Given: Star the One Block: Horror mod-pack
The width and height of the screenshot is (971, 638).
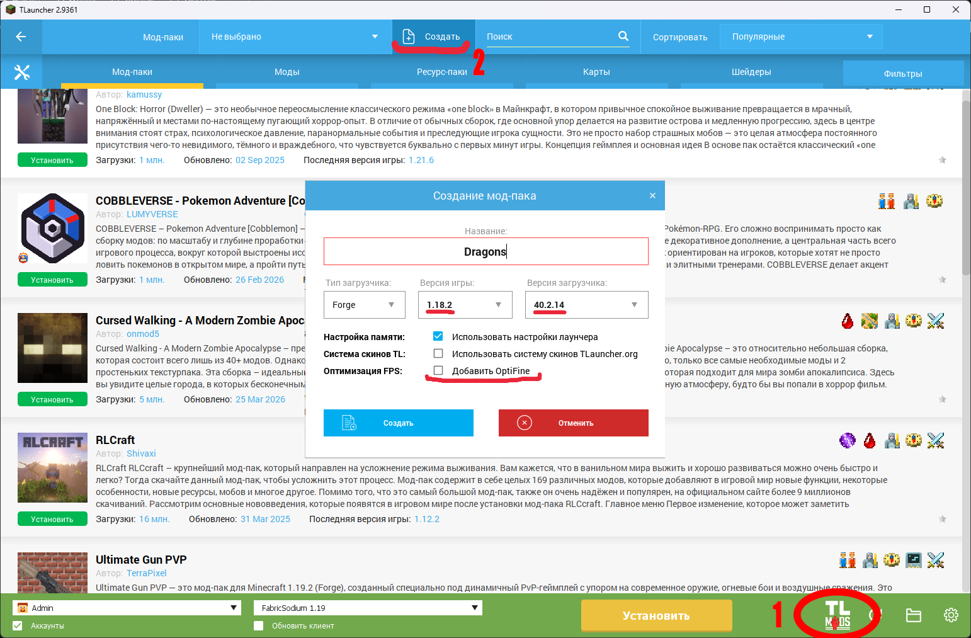Looking at the screenshot, I should click(943, 160).
